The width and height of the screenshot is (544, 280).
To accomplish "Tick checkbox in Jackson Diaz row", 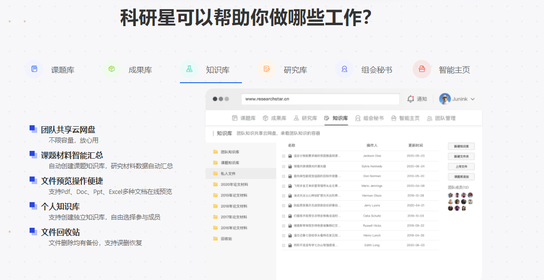I will (284, 156).
